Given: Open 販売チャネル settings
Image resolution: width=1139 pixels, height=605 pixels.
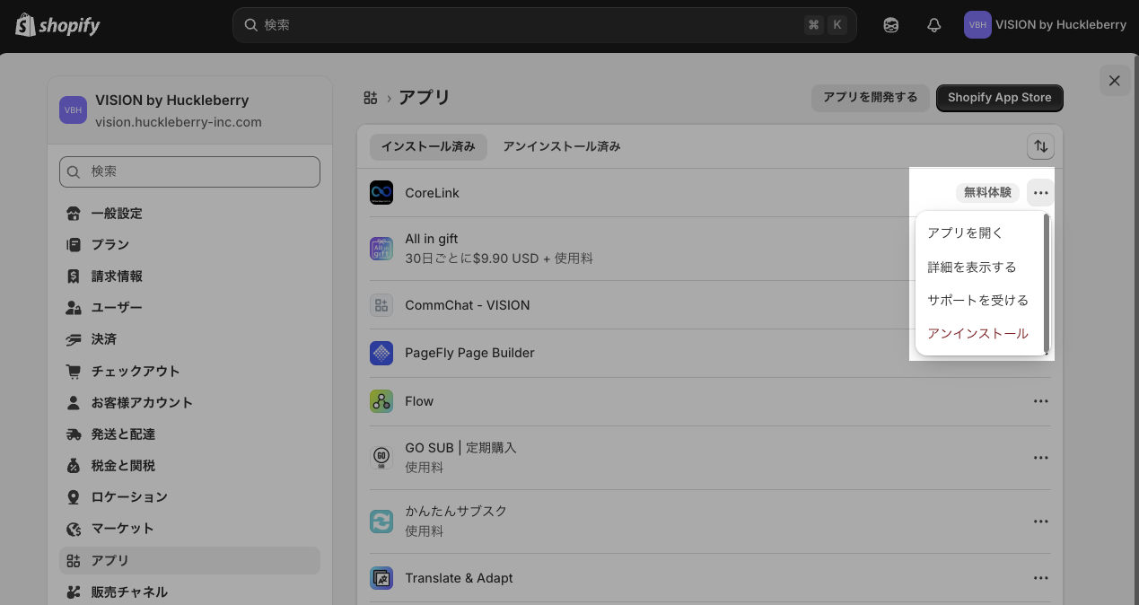Looking at the screenshot, I should click(x=189, y=592).
